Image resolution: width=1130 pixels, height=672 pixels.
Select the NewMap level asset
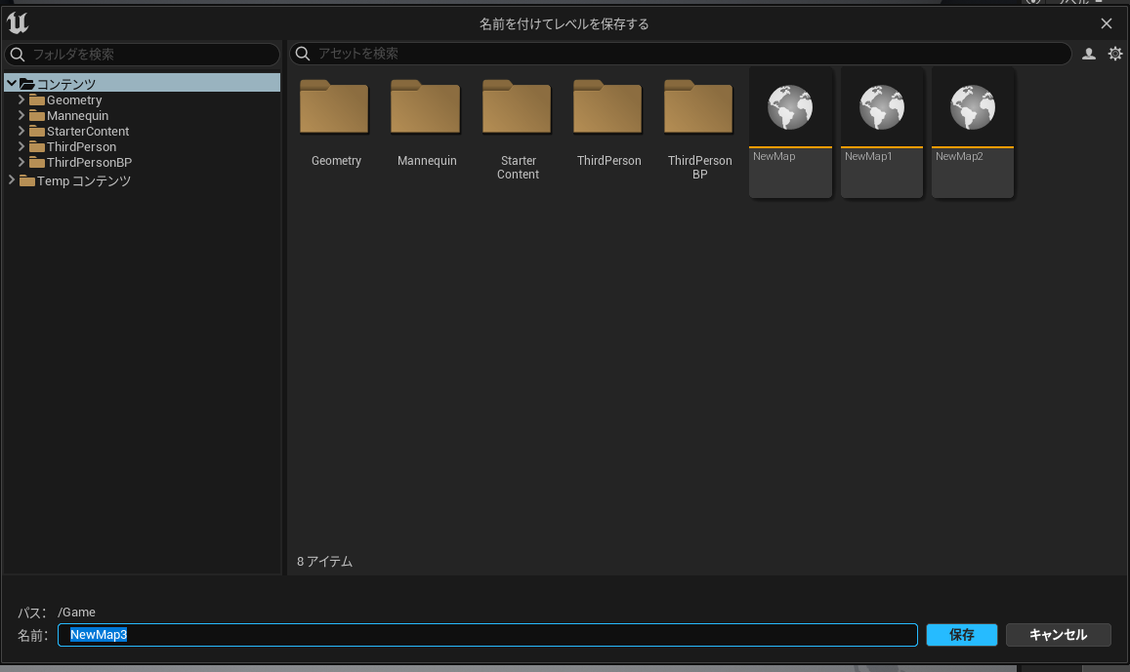[x=790, y=133]
